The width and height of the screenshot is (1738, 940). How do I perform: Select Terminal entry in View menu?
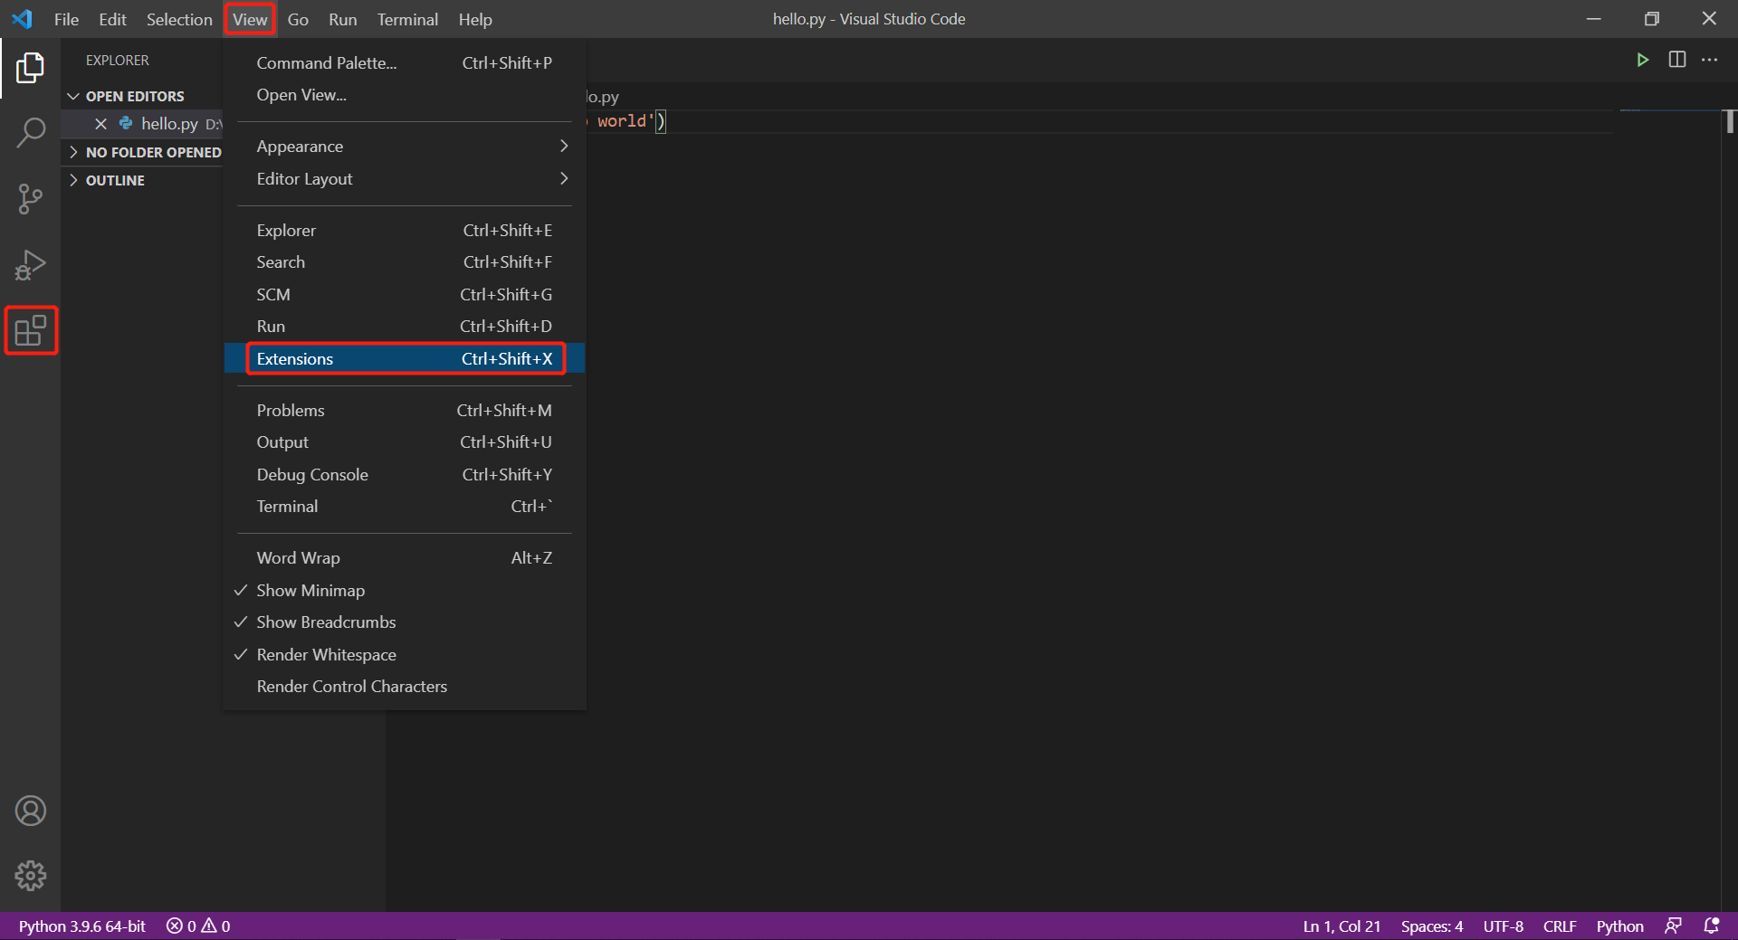click(x=405, y=507)
